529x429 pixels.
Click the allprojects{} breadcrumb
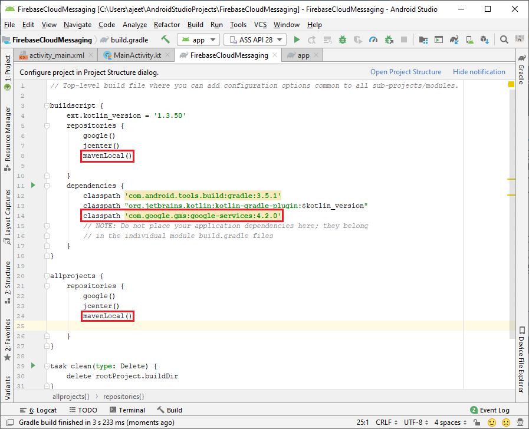point(71,397)
